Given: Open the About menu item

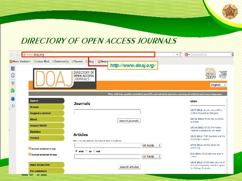Looking at the screenshot, I should pos(46,119).
